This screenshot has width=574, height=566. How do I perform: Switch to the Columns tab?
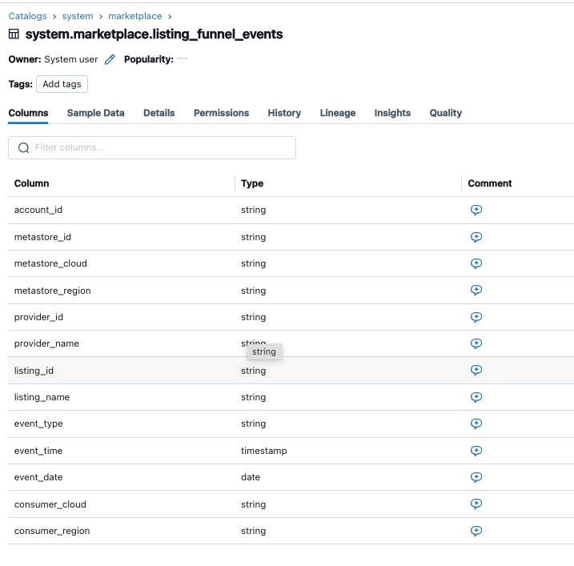pyautogui.click(x=28, y=113)
